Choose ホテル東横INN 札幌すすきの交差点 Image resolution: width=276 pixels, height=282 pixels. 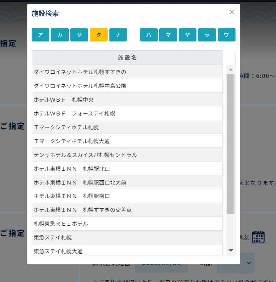(127, 210)
